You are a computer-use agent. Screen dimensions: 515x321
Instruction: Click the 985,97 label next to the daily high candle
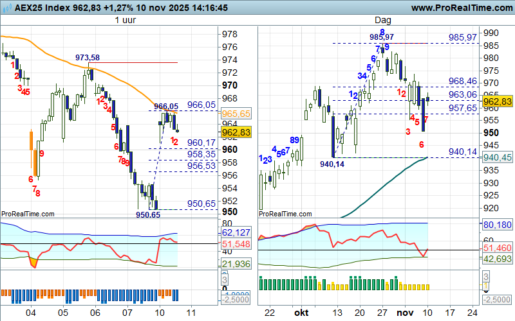coord(381,37)
